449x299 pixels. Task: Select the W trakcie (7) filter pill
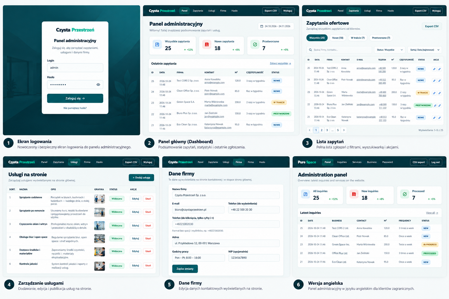point(358,38)
